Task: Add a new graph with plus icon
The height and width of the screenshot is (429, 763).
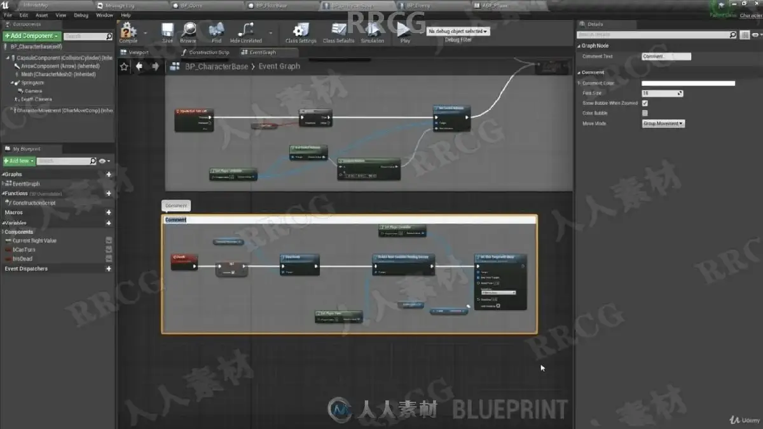Action: pos(109,174)
